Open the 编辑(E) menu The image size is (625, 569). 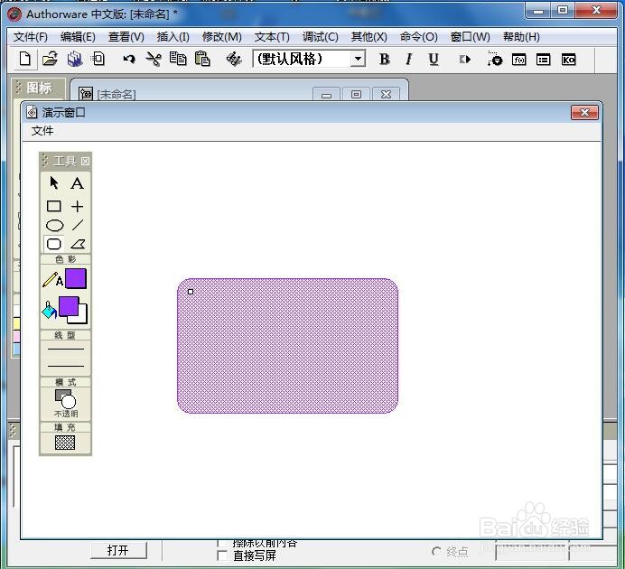(x=78, y=37)
